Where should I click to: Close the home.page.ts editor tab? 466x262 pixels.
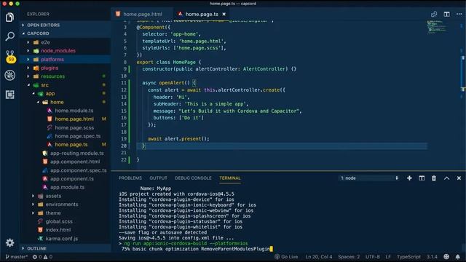tap(224, 14)
